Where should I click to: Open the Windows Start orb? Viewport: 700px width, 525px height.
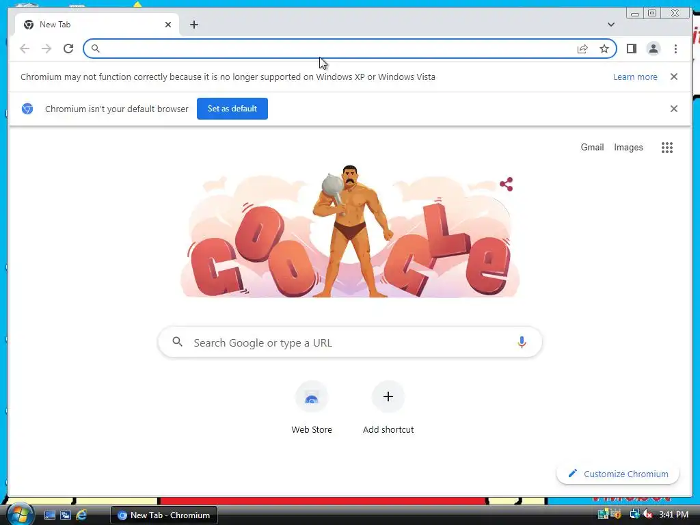coord(20,514)
